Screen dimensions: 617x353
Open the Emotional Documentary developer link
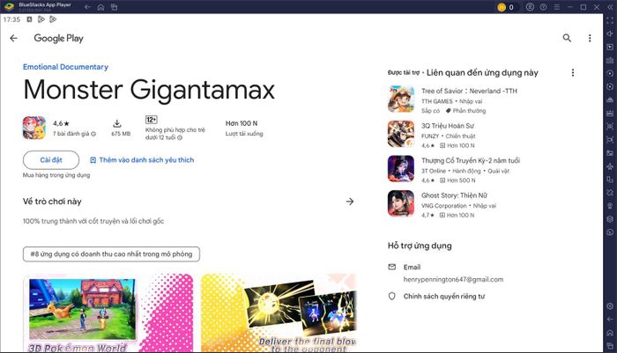click(65, 67)
